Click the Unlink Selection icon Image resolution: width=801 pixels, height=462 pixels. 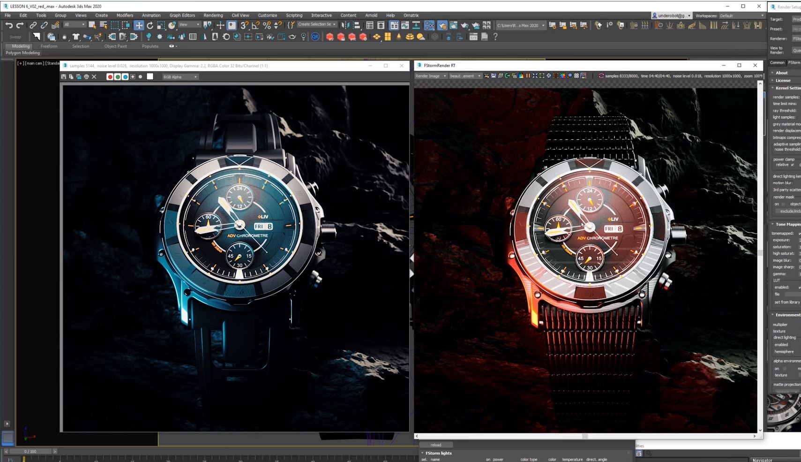pyautogui.click(x=44, y=25)
